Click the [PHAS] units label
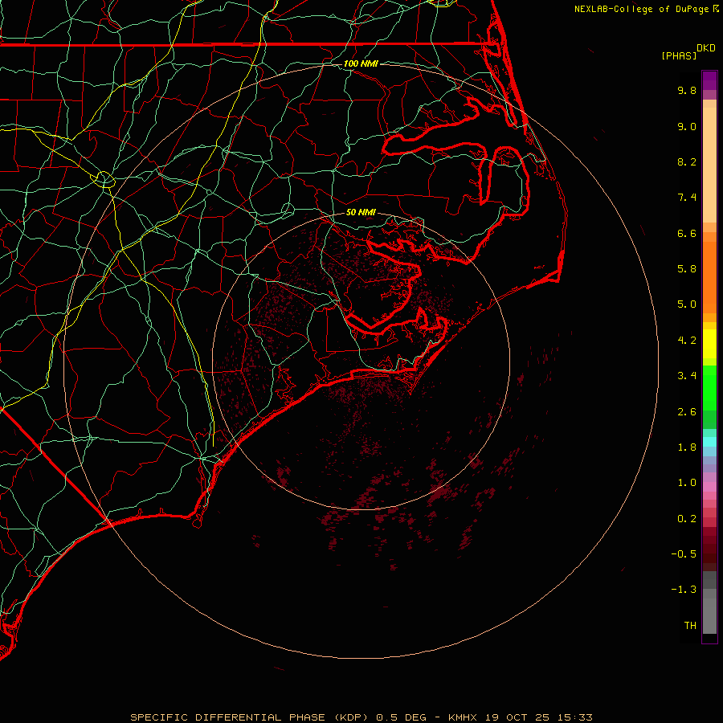 pos(679,55)
